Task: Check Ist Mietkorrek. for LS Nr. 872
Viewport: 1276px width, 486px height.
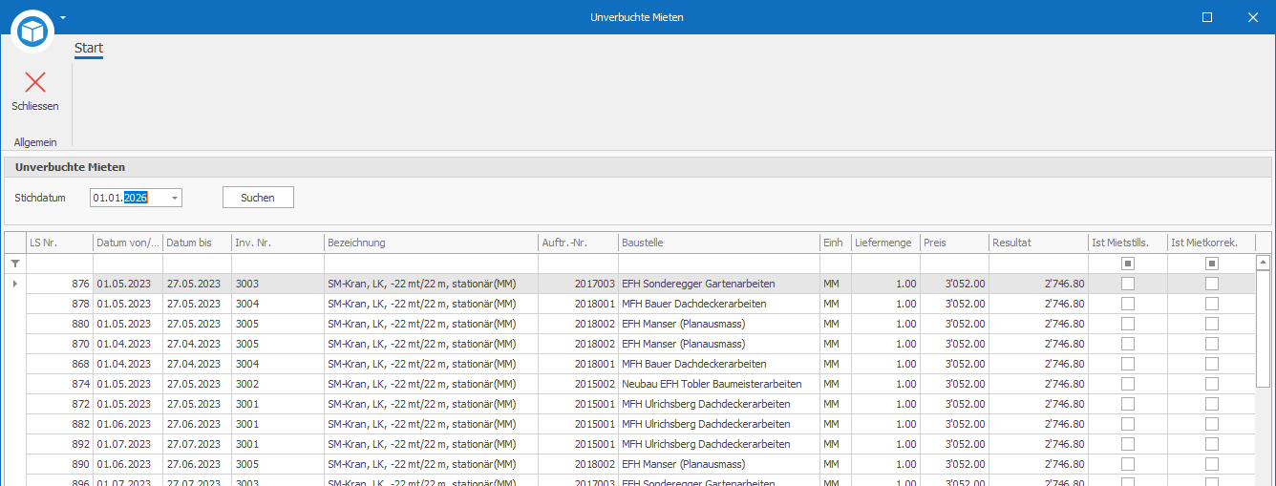Action: [1212, 404]
